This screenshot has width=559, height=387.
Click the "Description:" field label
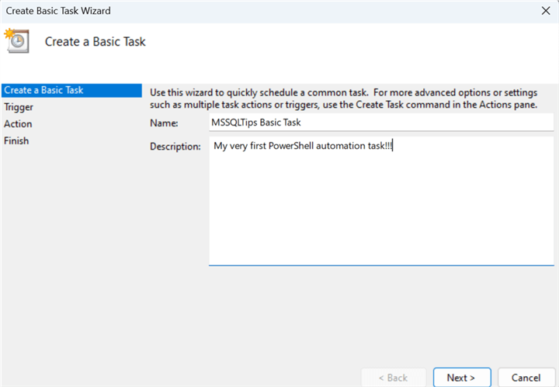[x=175, y=146]
